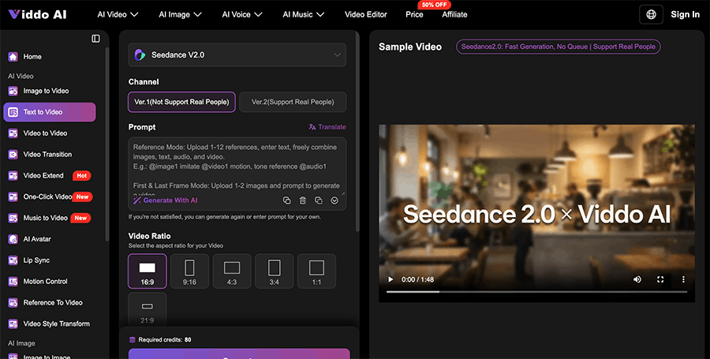The image size is (710, 359).
Task: Mute the sample video
Action: coord(637,279)
